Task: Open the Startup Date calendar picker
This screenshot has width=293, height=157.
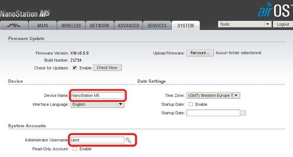Action: point(244,113)
